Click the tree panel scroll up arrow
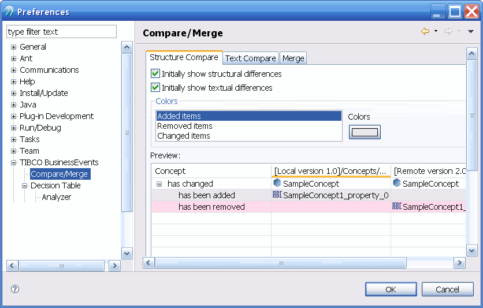483x308 pixels. tap(127, 47)
